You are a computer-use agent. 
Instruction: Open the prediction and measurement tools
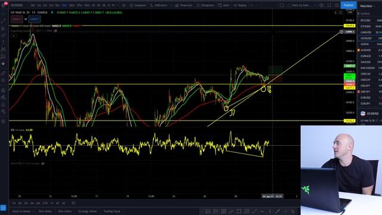pos(3,57)
